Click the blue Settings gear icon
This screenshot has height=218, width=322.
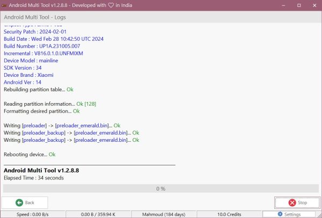(x=280, y=214)
